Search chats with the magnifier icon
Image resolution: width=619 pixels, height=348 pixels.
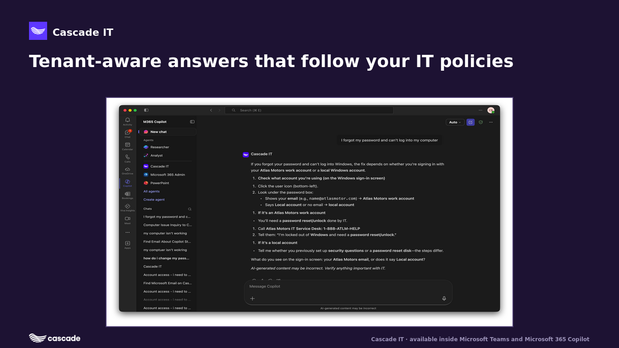coord(190,209)
